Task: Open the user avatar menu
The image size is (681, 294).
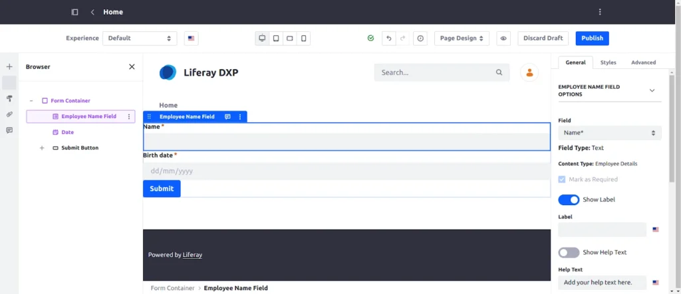Action: click(x=529, y=72)
